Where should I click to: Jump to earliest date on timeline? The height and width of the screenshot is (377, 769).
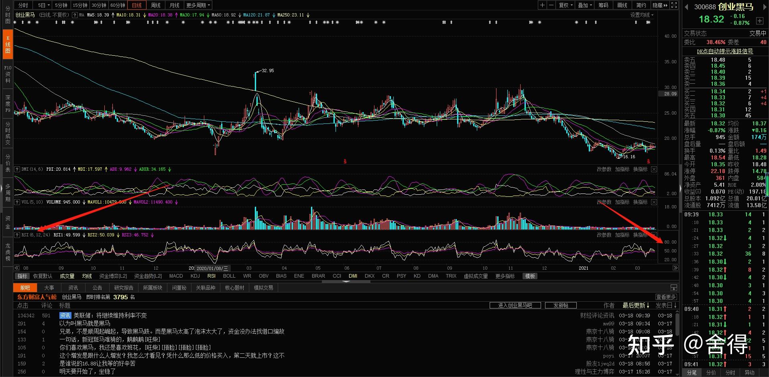coord(16,268)
